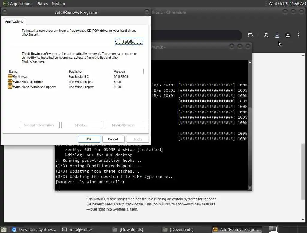Select the Wine Mono Windows Support icon
The height and width of the screenshot is (233, 307).
point(10,87)
